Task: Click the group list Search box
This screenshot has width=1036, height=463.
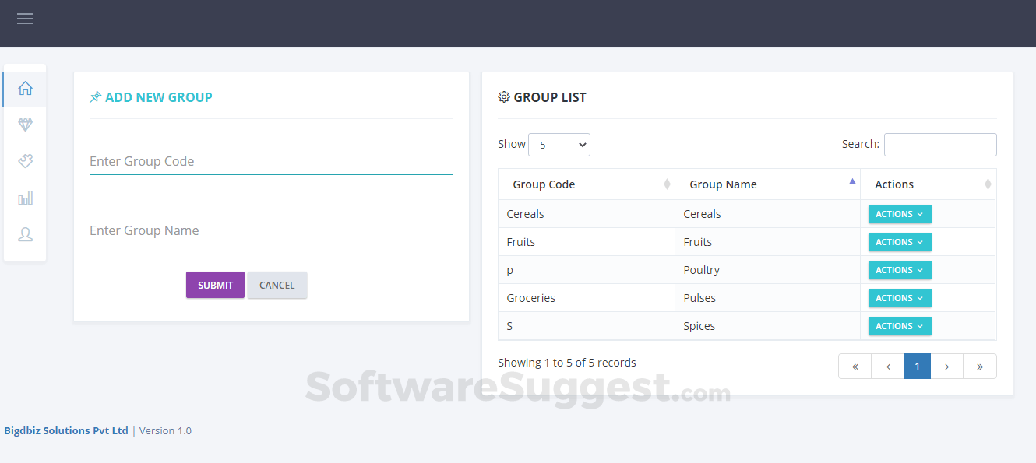Action: click(x=939, y=145)
